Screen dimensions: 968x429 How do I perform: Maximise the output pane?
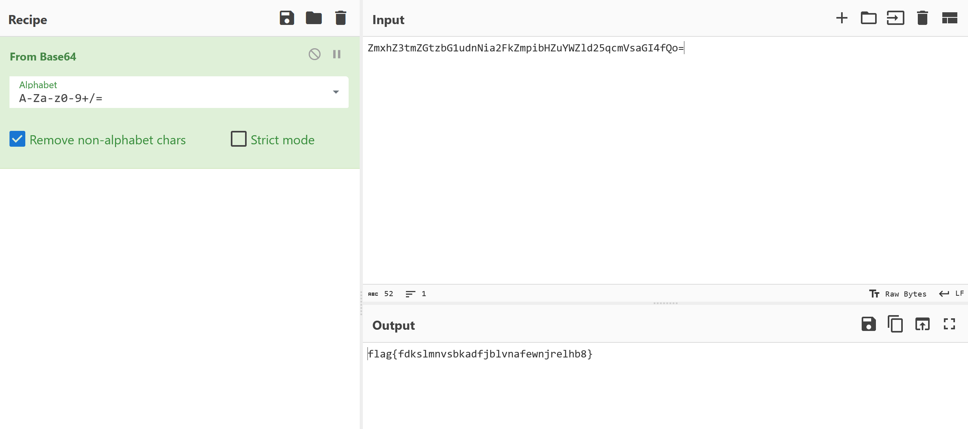point(949,324)
